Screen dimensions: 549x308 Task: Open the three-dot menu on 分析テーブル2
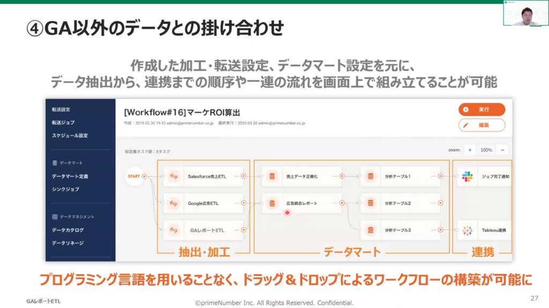pos(431,203)
